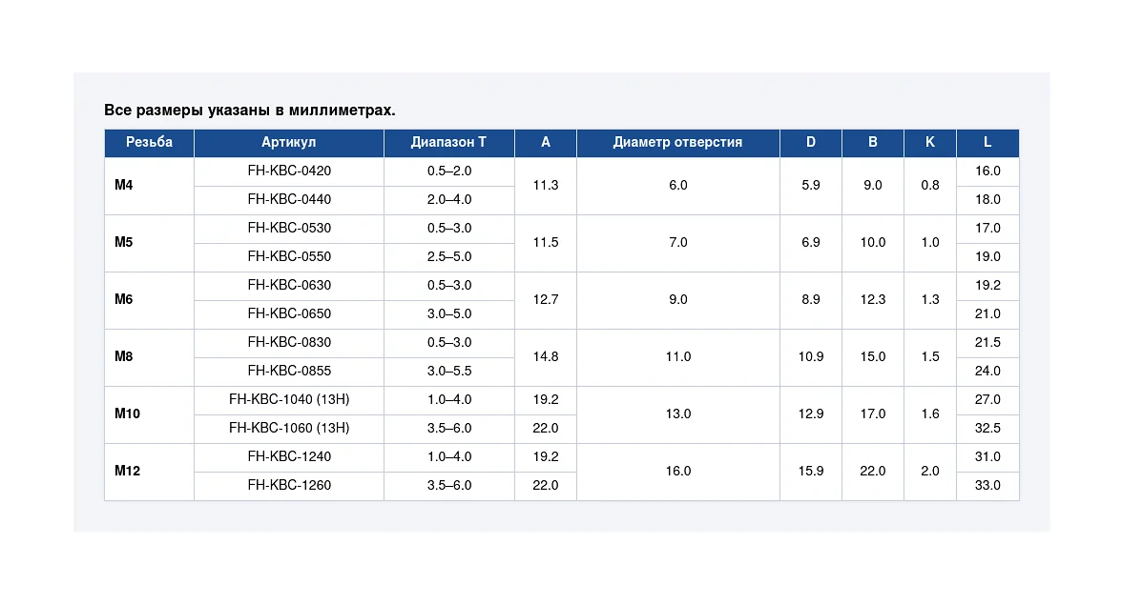This screenshot has width=1122, height=605.
Task: Click the Диаметр отверстия header
Action: 677,142
